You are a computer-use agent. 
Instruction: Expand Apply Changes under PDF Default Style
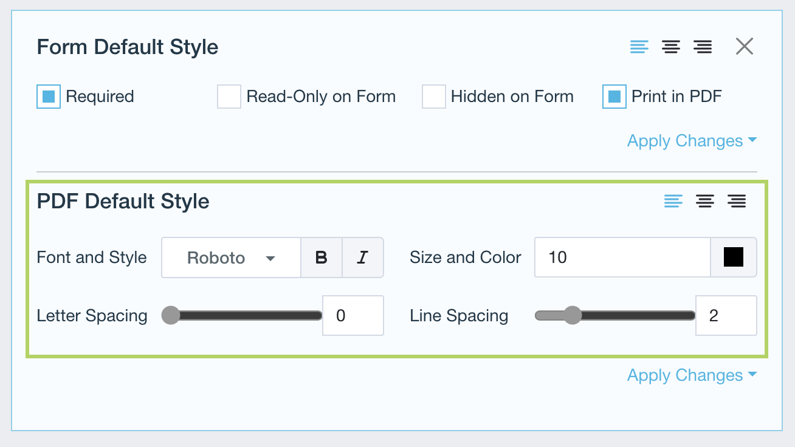pyautogui.click(x=692, y=375)
